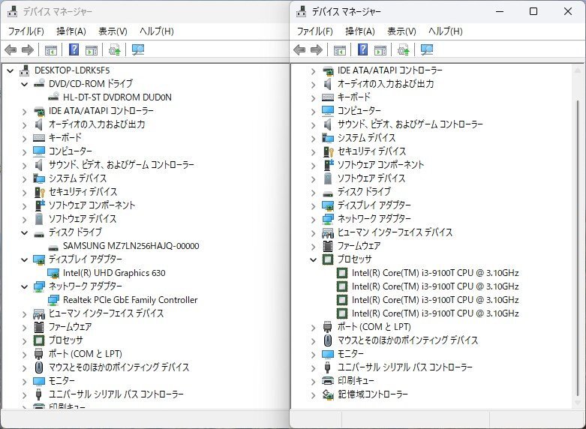Screen dimensions: 586x429
Task: Select システム デバイス in right window
Action: pos(366,138)
